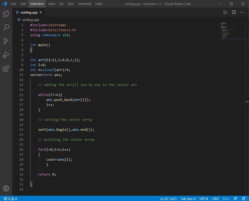This screenshot has height=201, width=249.
Task: Change indentation via Tab Size: 4
Action: (188, 199)
